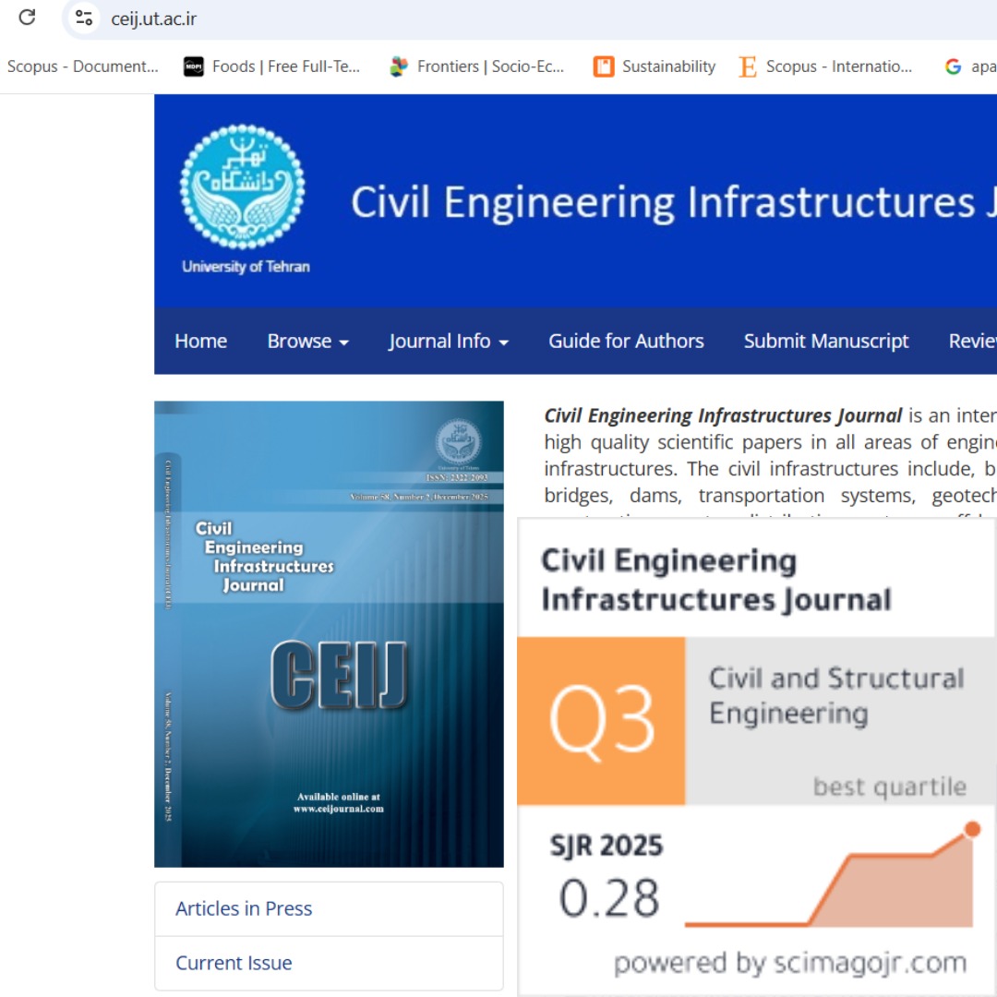Screen dimensions: 997x997
Task: Open the Sustainability bookmark icon
Action: coord(604,66)
